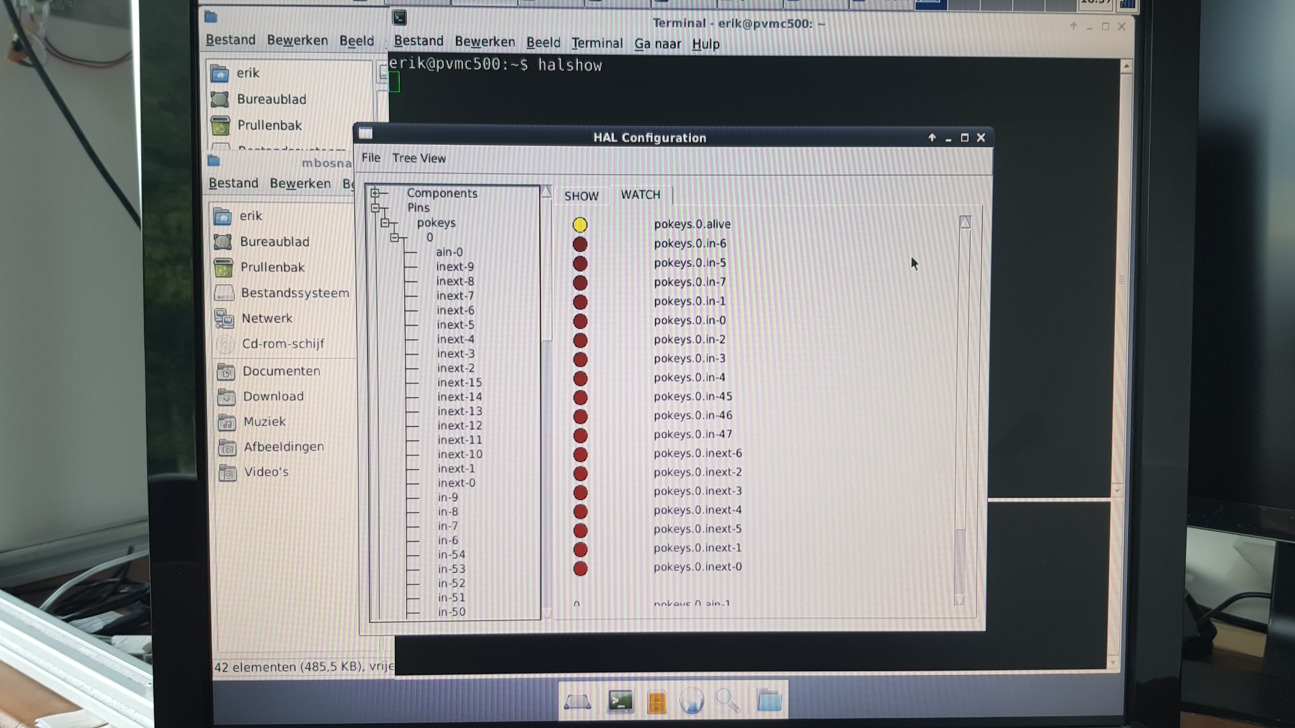Click the HAL Configuration shade arrow button

coord(932,138)
